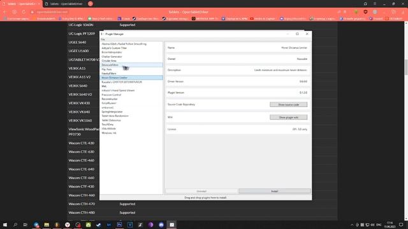Viewport: 408px width, 229px height.
Task: Click the ENG language indicator
Action: pos(379,225)
